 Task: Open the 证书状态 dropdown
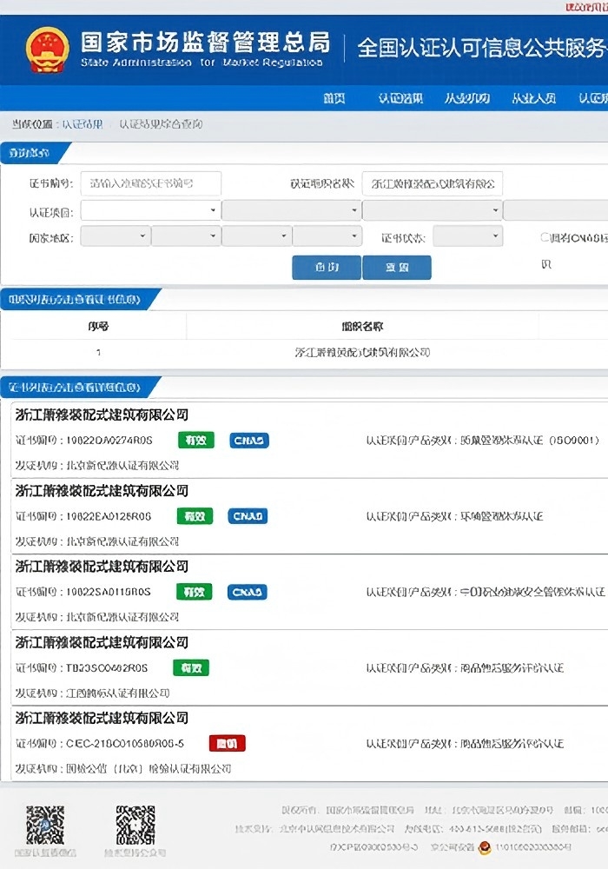click(467, 236)
